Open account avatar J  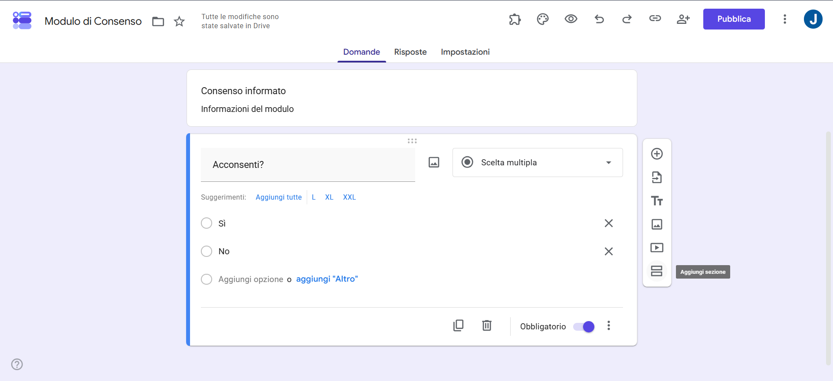coord(813,19)
